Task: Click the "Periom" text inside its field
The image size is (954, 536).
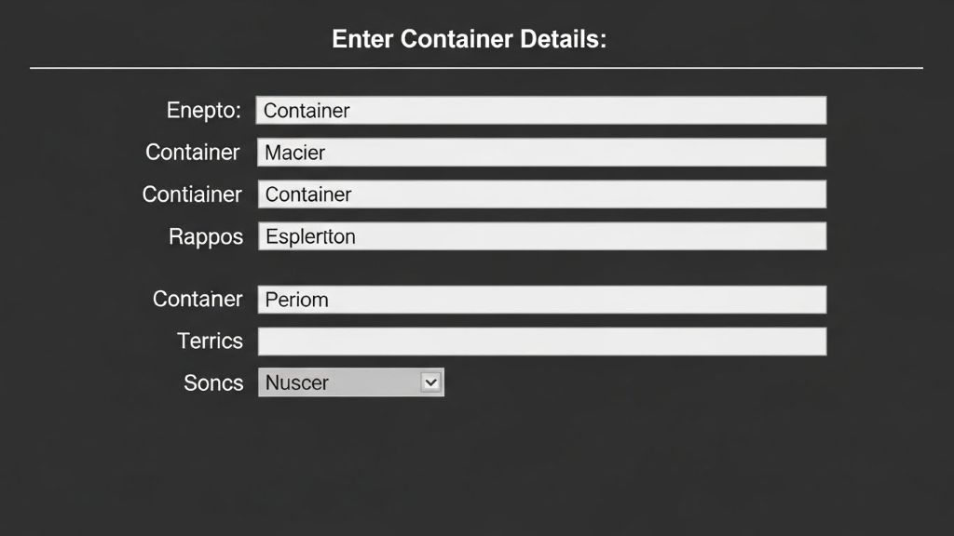Action: coord(296,300)
